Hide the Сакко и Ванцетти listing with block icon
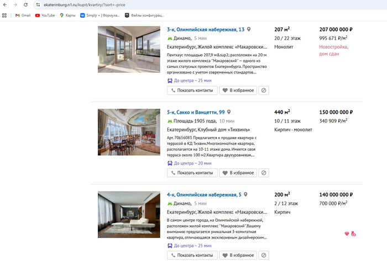 click(x=264, y=173)
